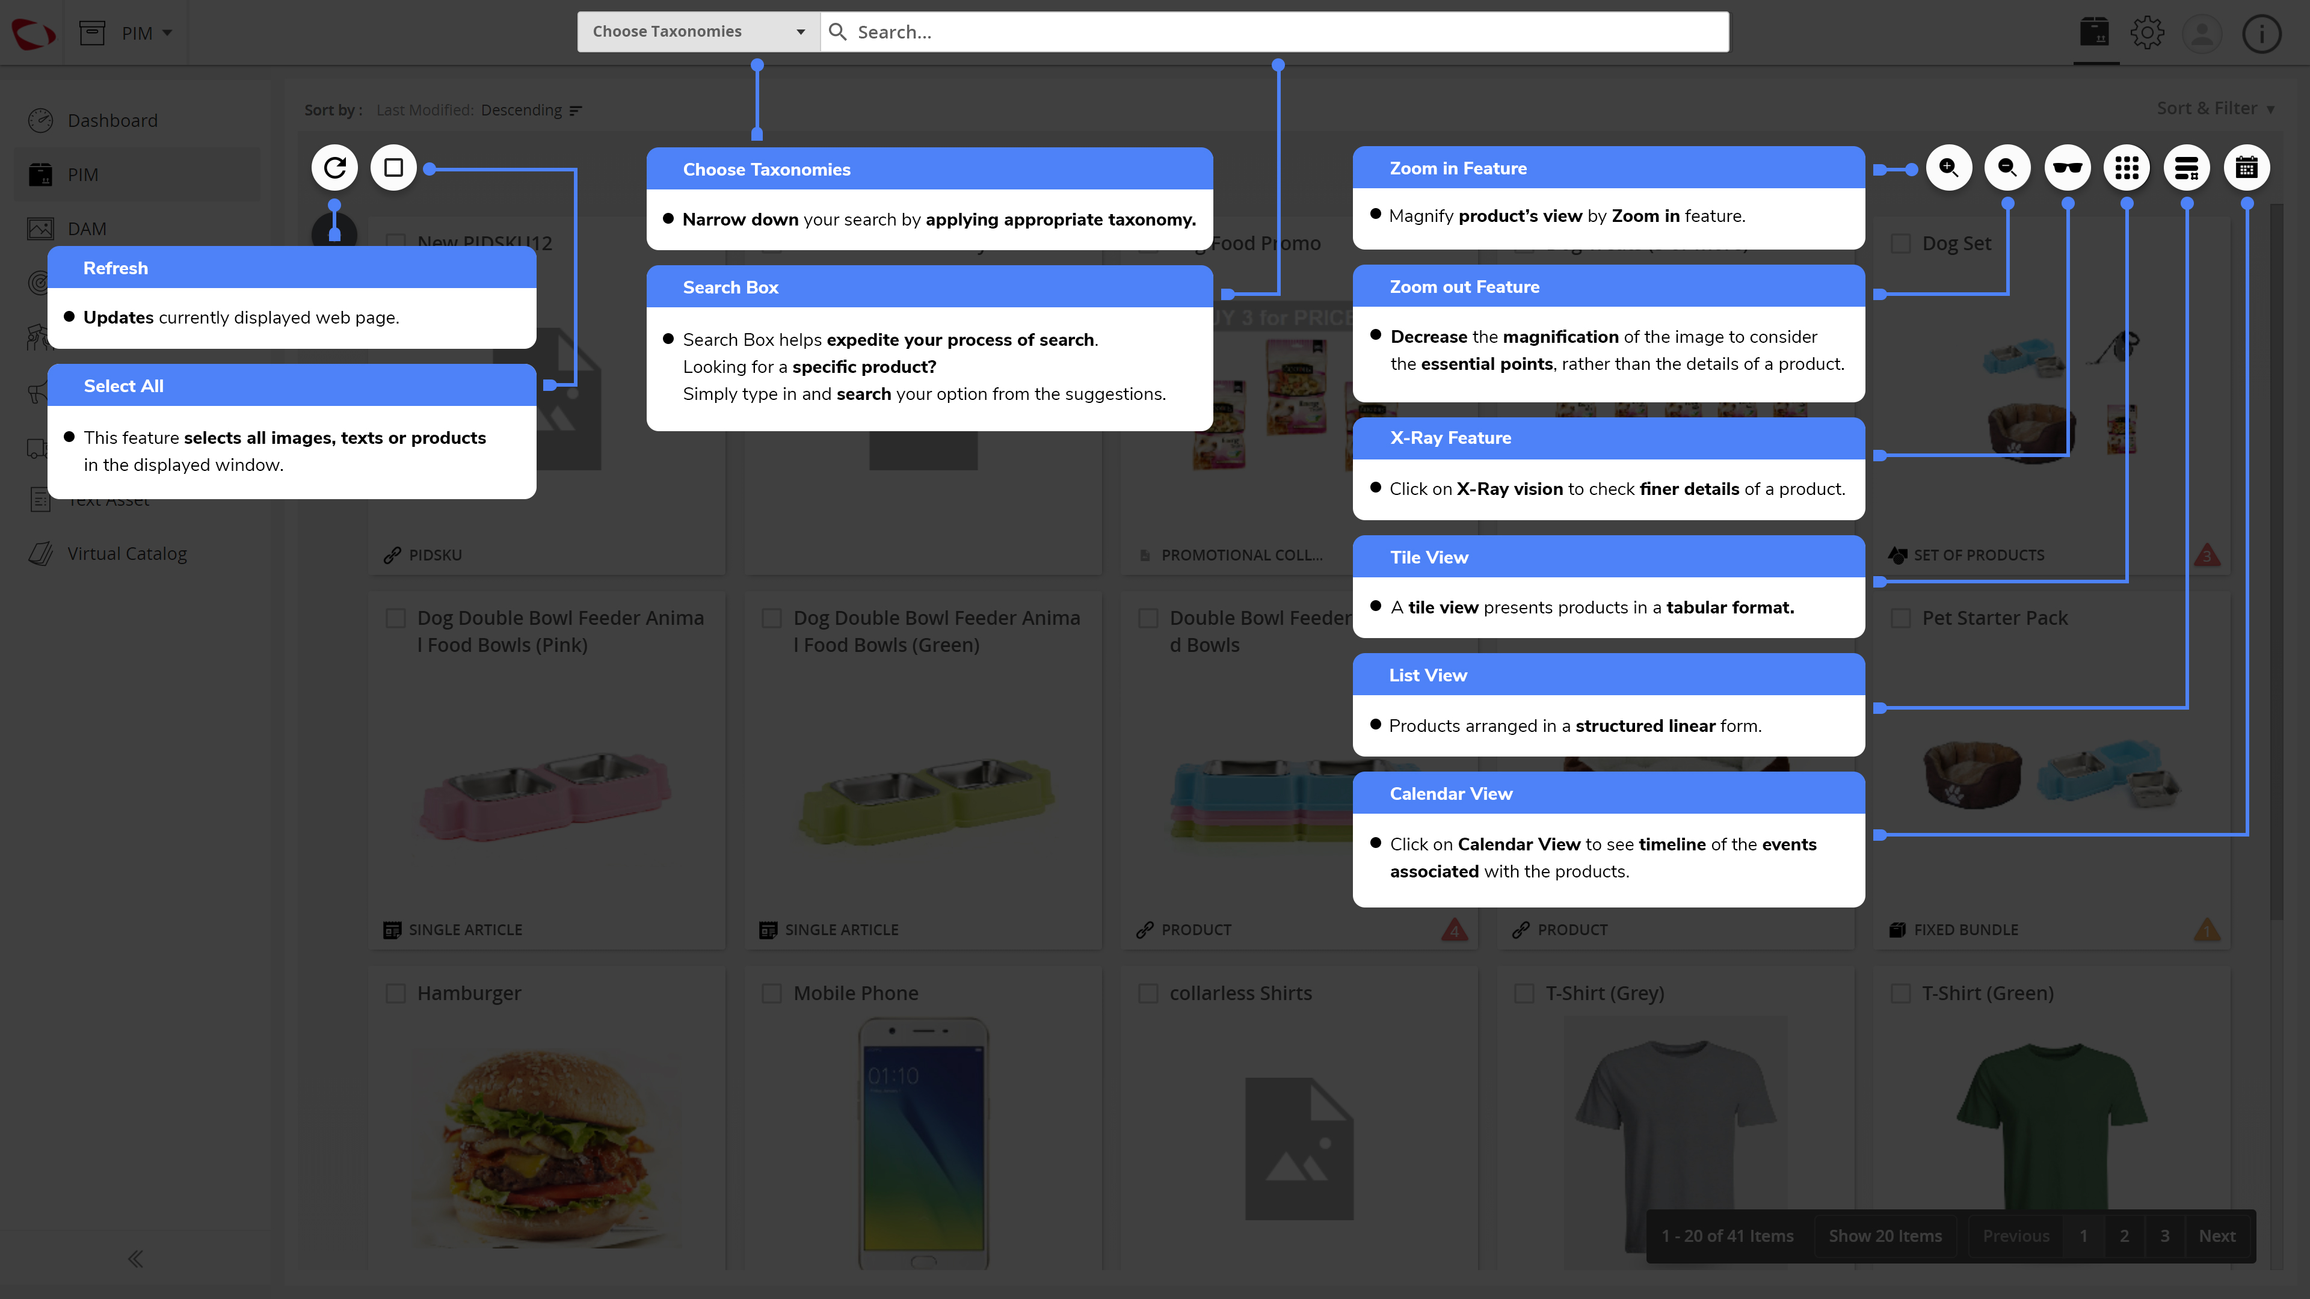Click the Virtual Catalog icon in sidebar
Viewport: 2310px width, 1299px height.
point(40,553)
